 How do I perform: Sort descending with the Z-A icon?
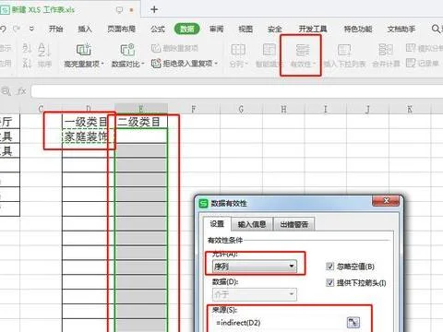click(27, 63)
